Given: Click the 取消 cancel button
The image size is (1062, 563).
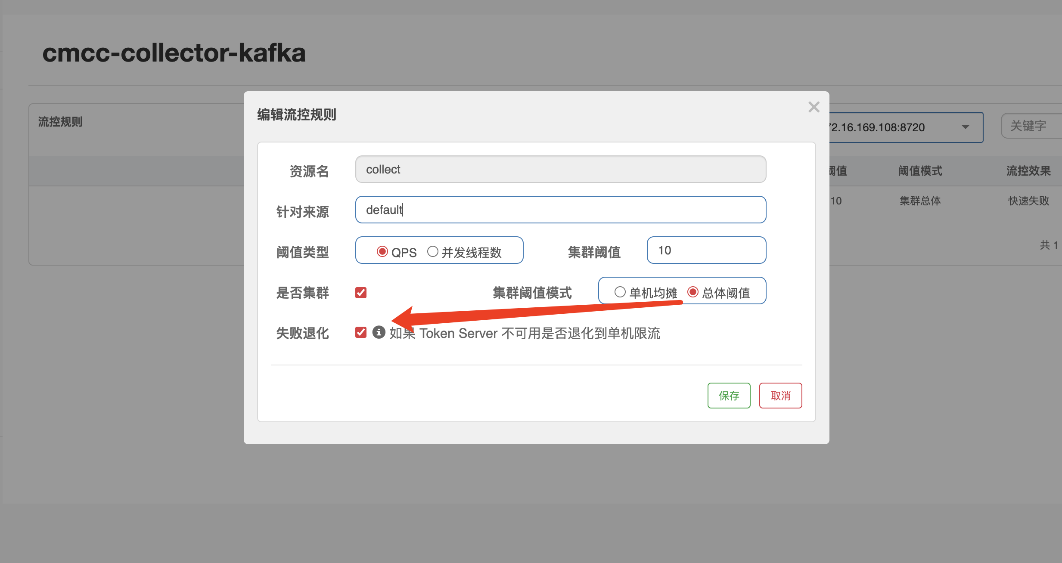Looking at the screenshot, I should pyautogui.click(x=780, y=396).
